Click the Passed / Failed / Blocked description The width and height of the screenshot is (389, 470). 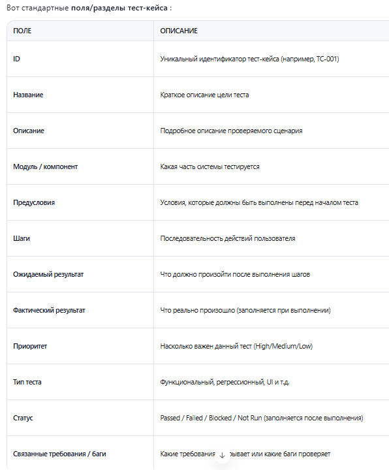click(x=261, y=418)
